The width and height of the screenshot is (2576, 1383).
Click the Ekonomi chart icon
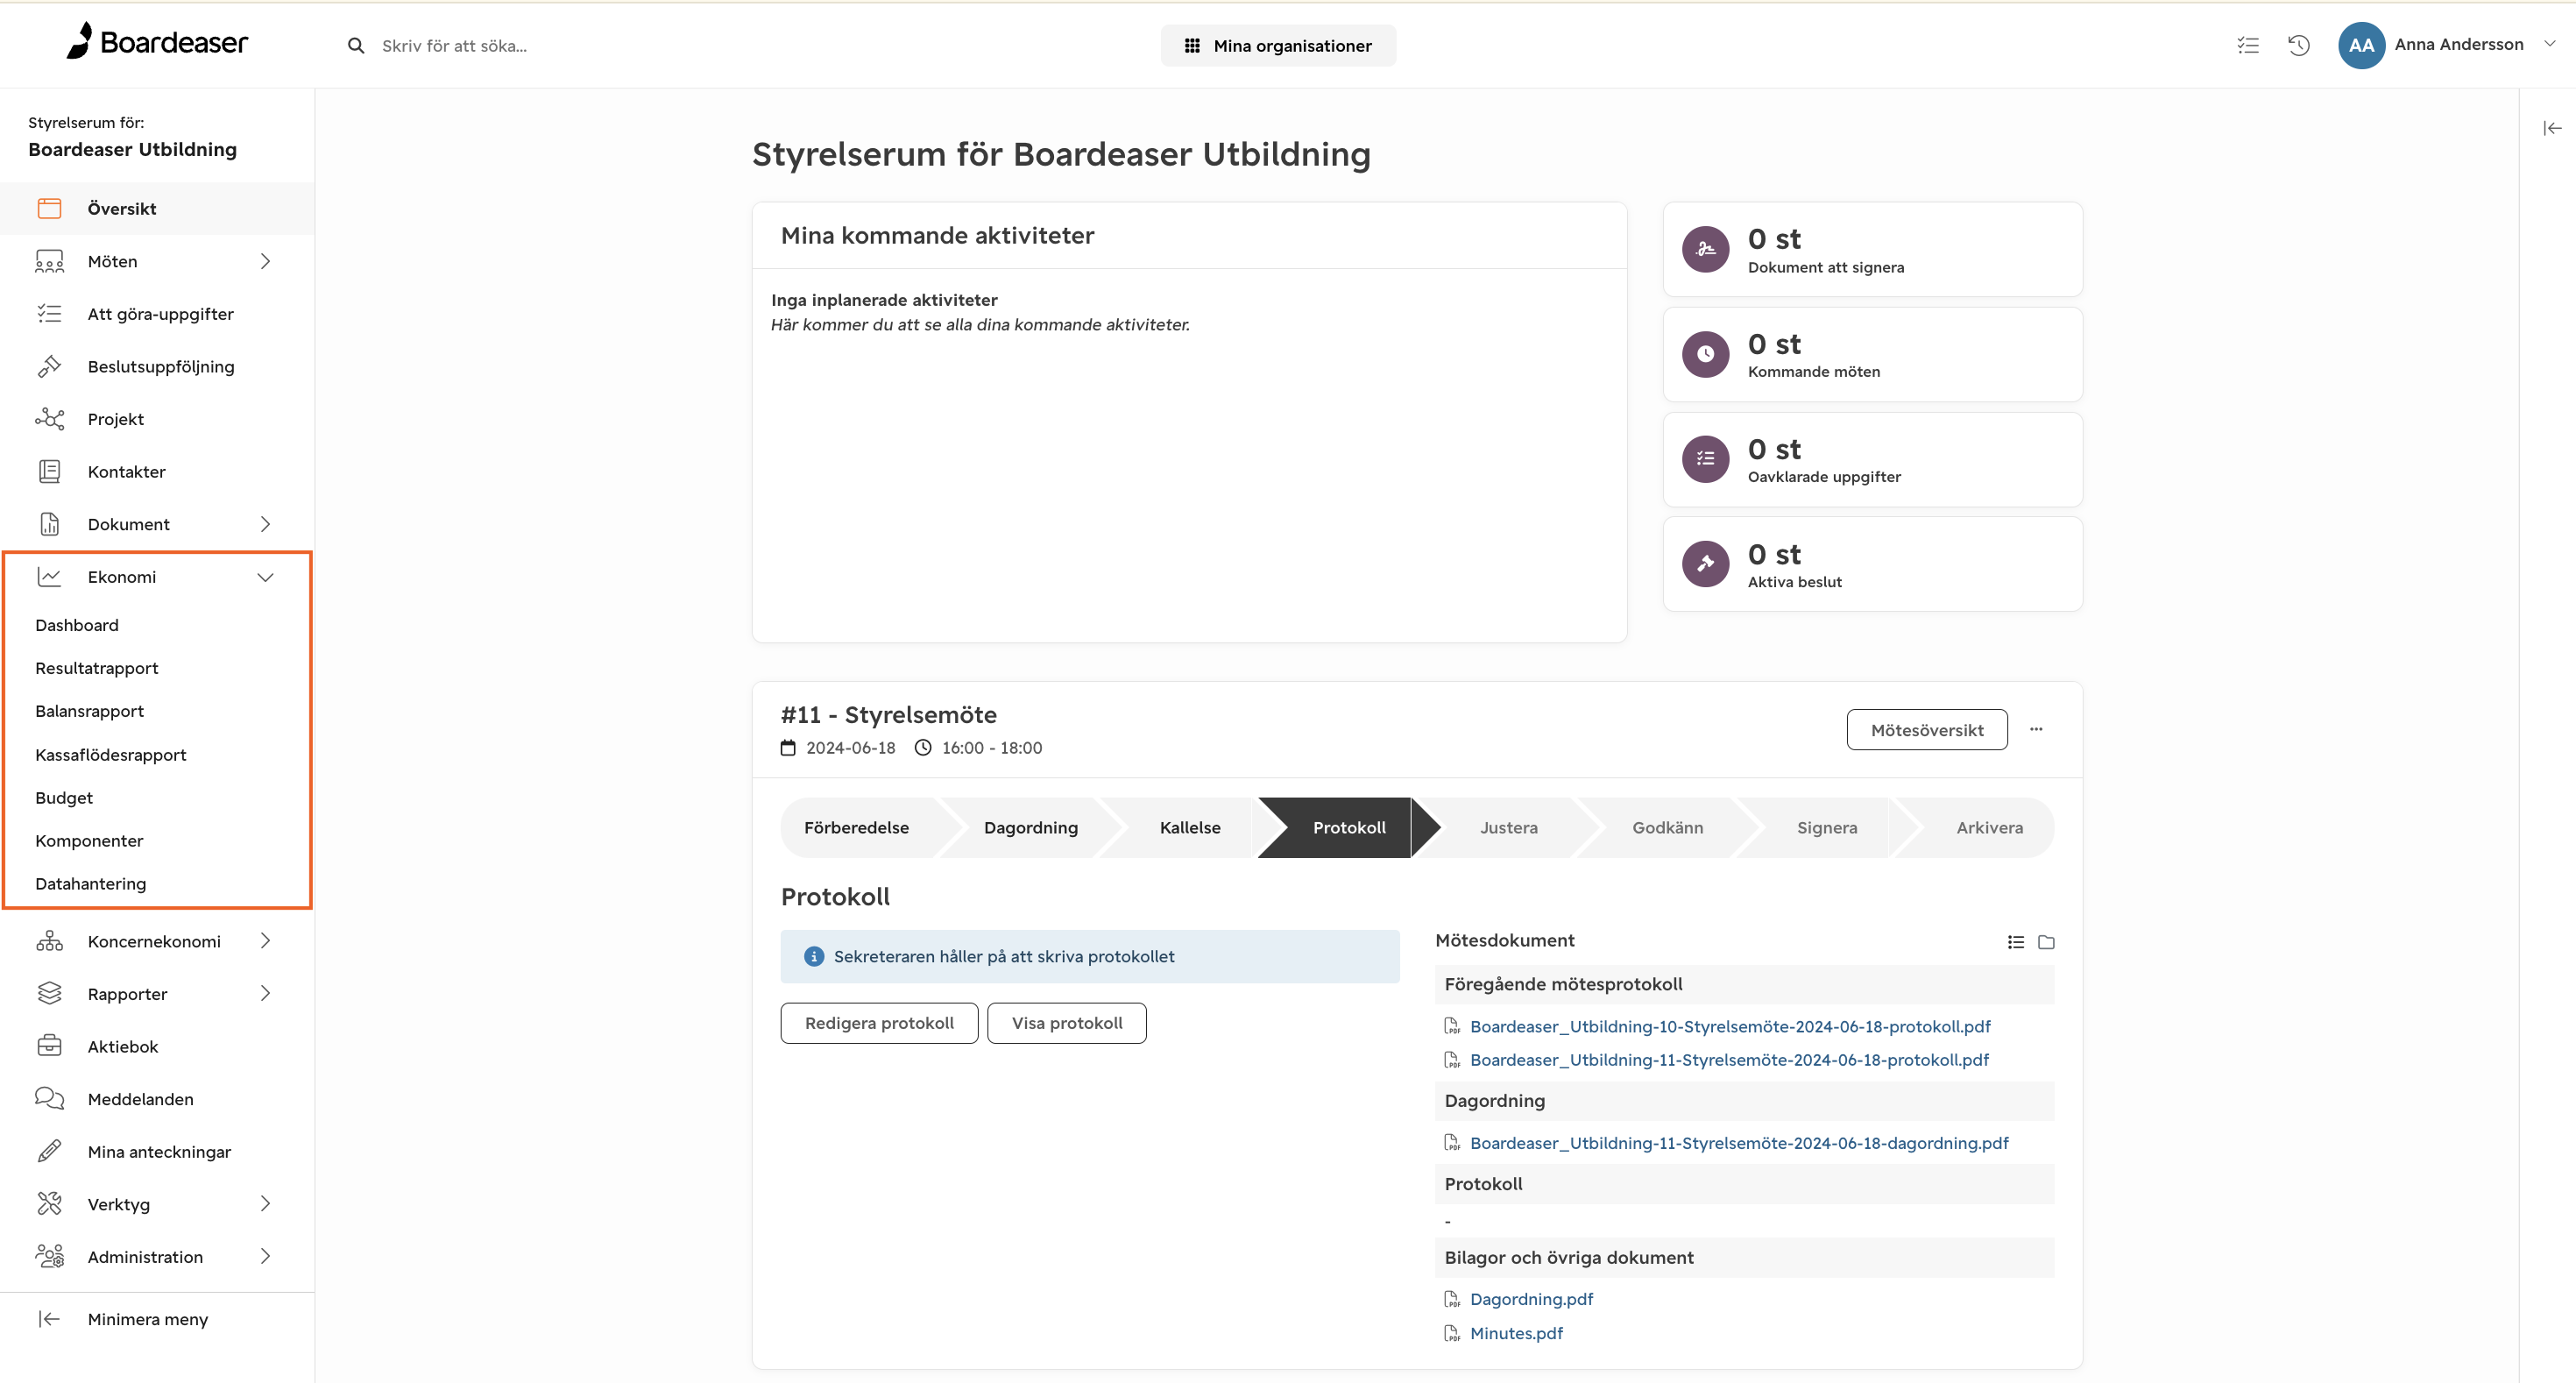49,577
